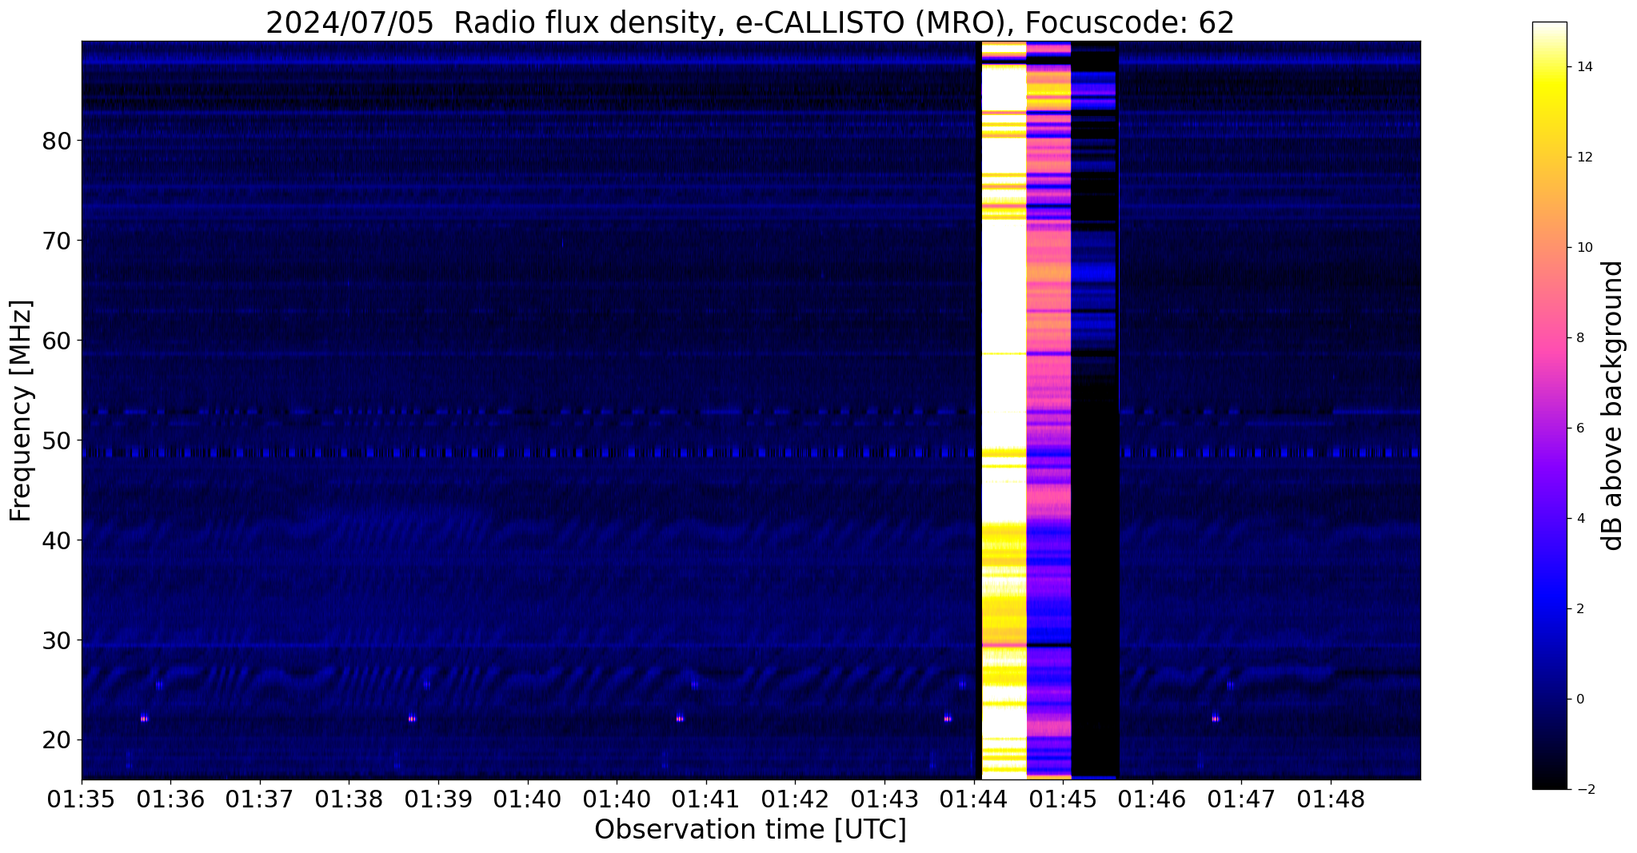
Task: Click the 01:45 time tick label
Action: coord(1063,799)
